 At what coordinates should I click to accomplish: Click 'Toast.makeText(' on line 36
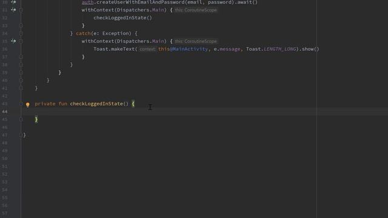point(115,49)
